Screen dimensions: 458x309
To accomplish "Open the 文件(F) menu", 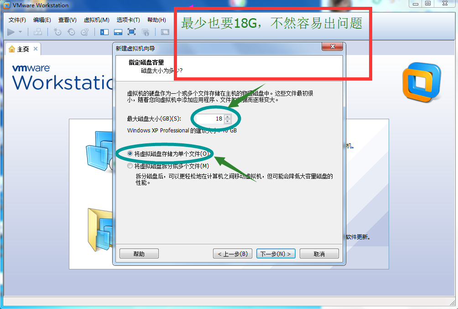I will coord(17,20).
